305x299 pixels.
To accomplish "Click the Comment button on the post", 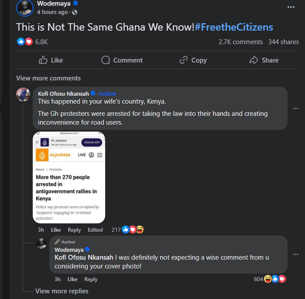I will pyautogui.click(x=122, y=60).
